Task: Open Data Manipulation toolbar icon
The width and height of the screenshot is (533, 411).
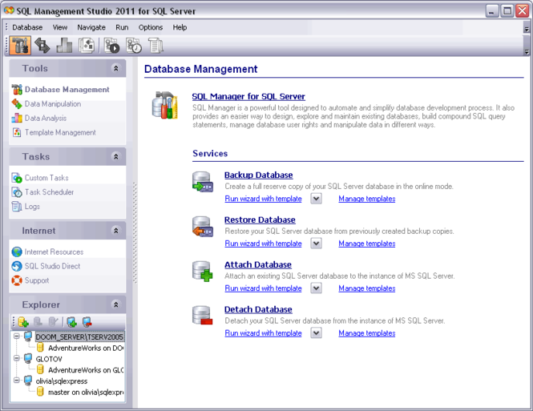Action: [42, 46]
